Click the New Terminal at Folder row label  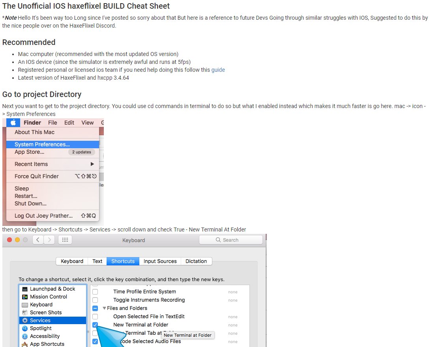click(141, 325)
